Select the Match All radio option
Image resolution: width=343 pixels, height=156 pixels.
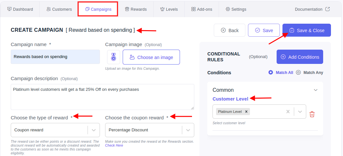(271, 72)
